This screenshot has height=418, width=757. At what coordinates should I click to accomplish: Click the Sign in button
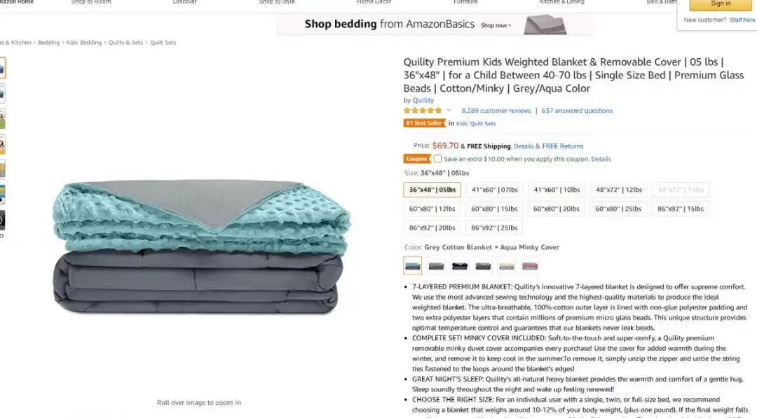pyautogui.click(x=721, y=4)
